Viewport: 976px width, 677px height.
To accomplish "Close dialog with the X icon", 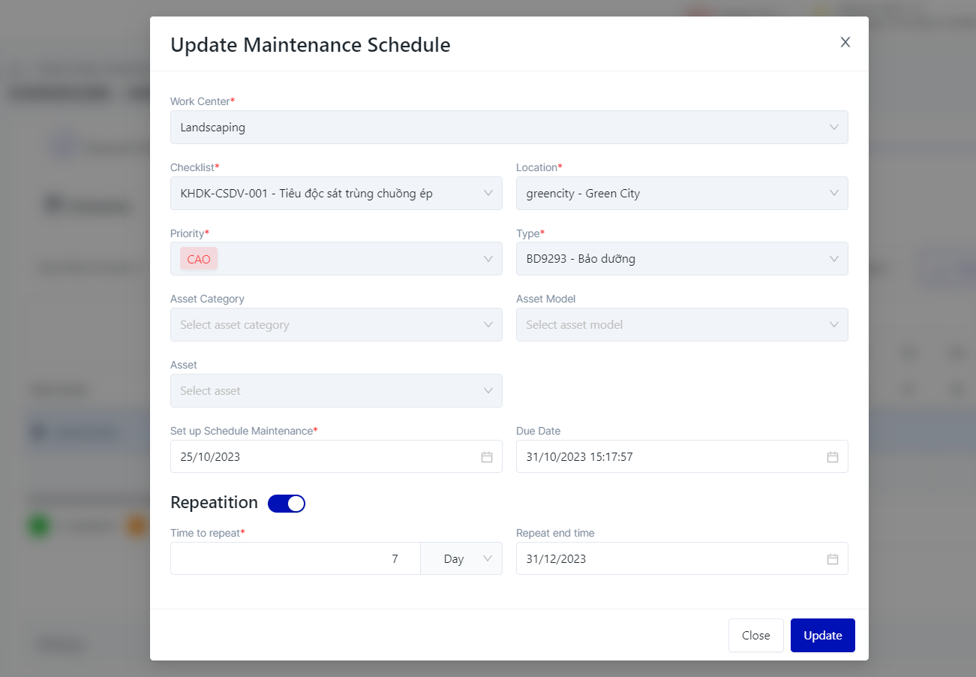I will 845,43.
